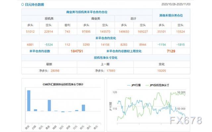Click the 未平仓合约总数 label
This screenshot has width=212, height=132.
40,51
